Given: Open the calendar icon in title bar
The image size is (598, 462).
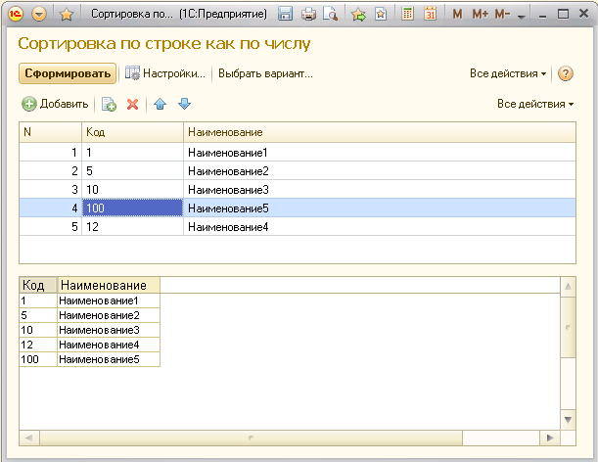Looking at the screenshot, I should (x=430, y=15).
